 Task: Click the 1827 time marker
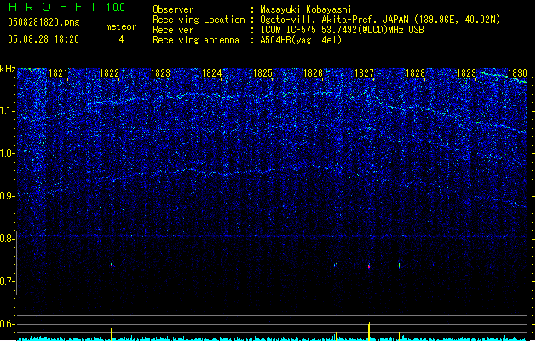pyautogui.click(x=365, y=73)
